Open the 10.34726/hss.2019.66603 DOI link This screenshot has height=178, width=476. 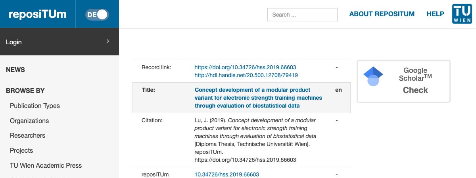pyautogui.click(x=226, y=174)
